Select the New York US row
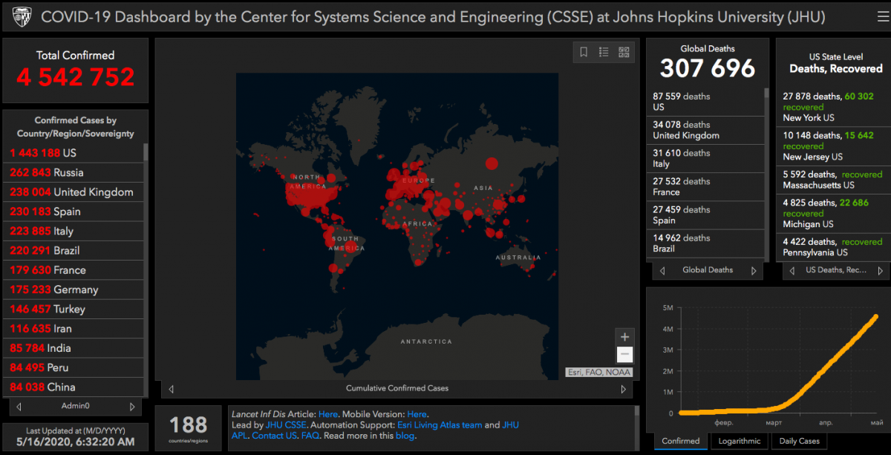 834,107
